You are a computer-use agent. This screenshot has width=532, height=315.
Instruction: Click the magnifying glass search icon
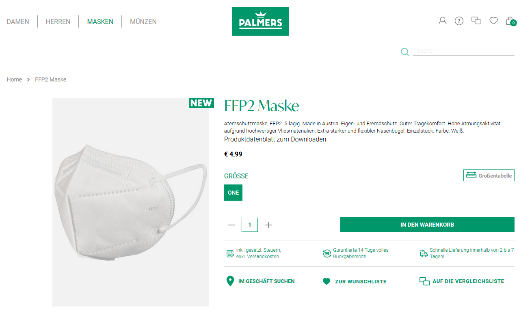[405, 51]
